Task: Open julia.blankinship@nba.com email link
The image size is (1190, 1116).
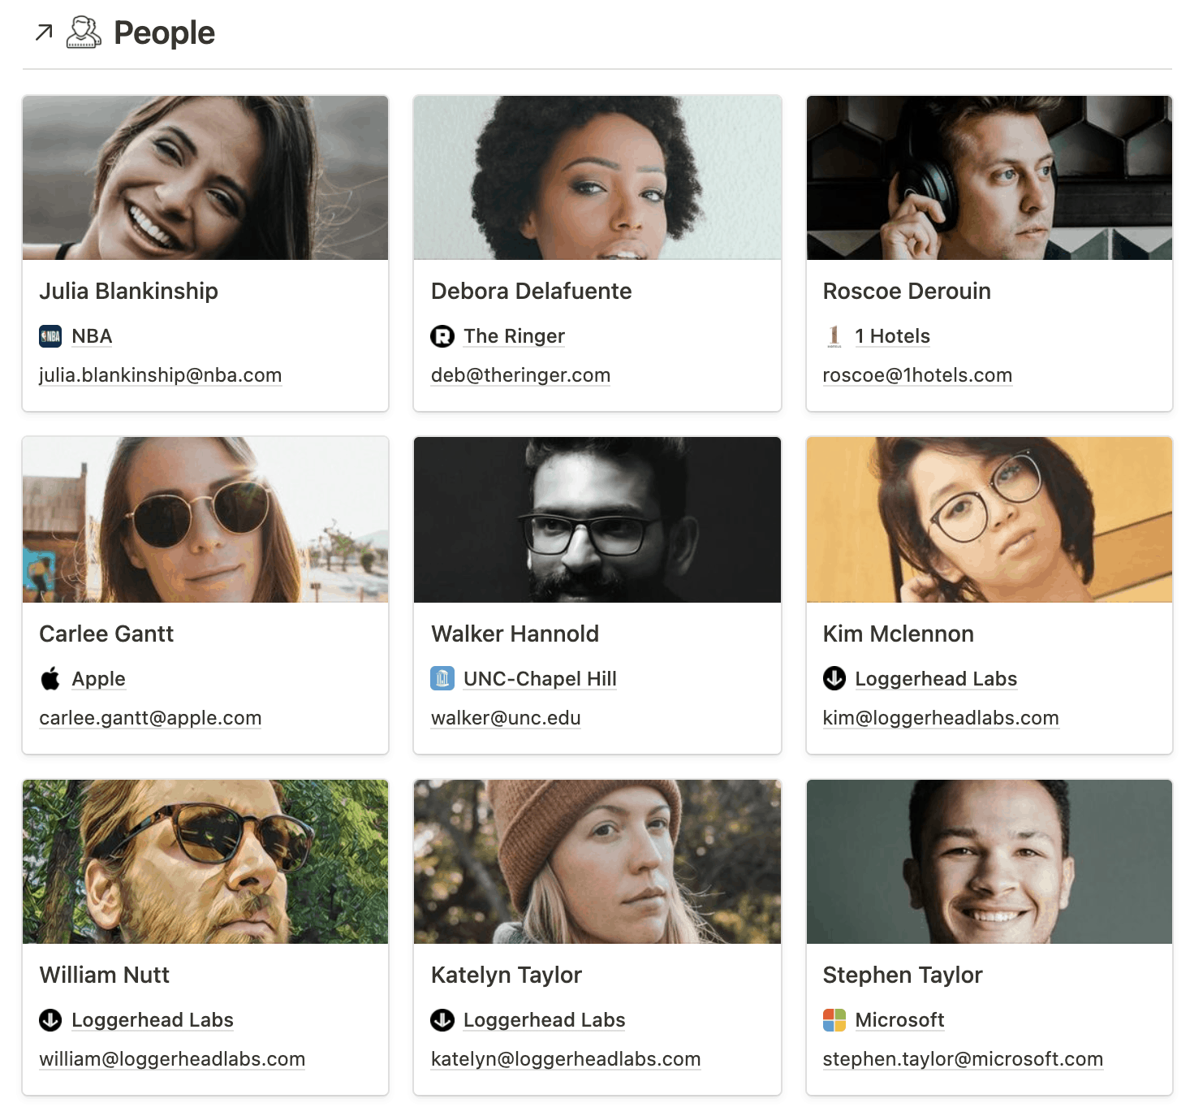Action: 160,375
